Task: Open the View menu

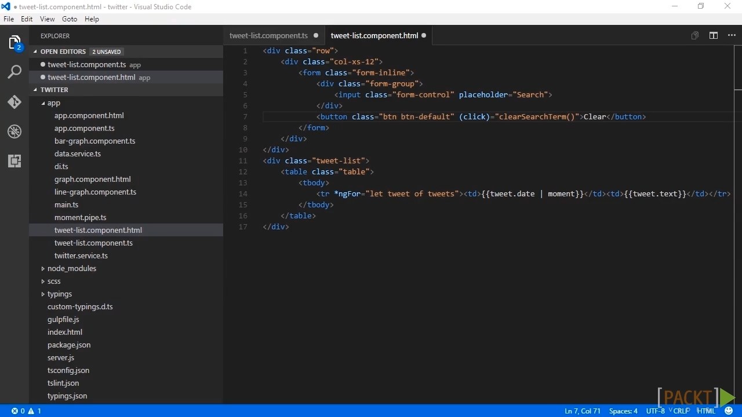Action: tap(48, 19)
